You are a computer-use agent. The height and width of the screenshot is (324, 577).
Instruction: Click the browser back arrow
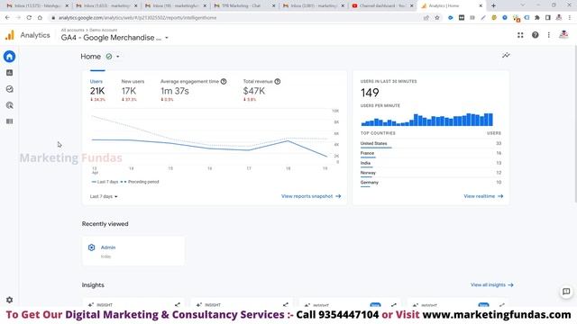pyautogui.click(x=7, y=18)
